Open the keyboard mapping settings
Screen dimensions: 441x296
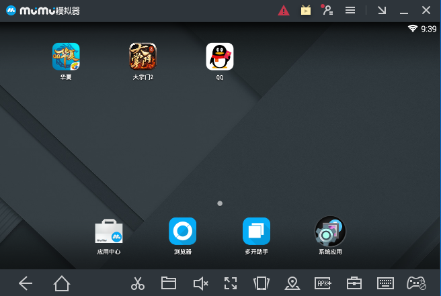tap(385, 283)
